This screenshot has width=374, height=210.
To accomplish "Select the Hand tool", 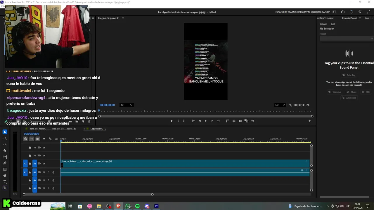I will (5, 176).
